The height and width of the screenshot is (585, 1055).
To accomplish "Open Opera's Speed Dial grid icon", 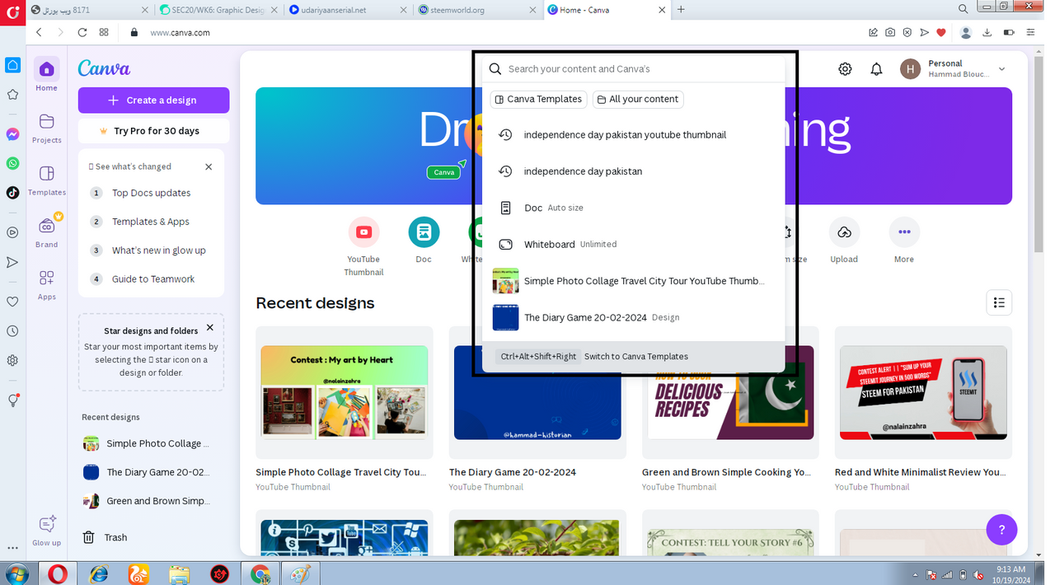I will [104, 32].
